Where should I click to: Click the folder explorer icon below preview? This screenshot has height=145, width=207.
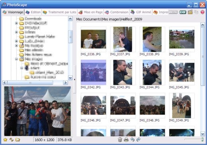click(18, 140)
